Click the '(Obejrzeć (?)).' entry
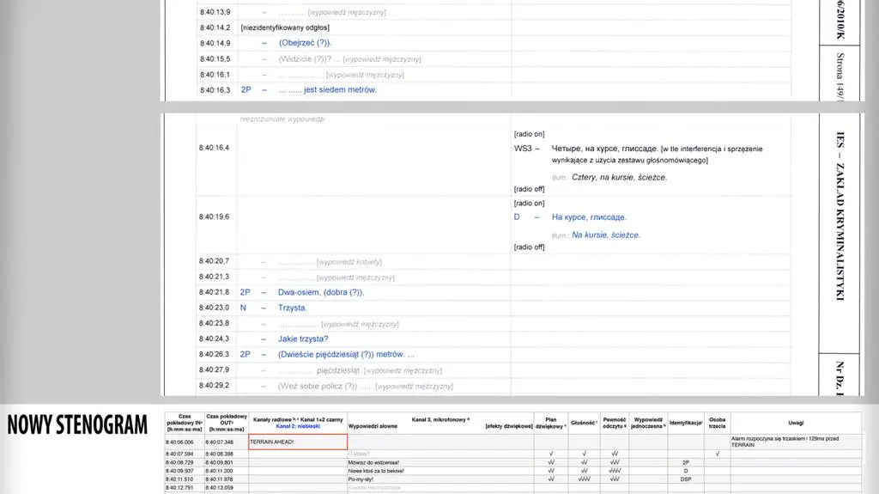The width and height of the screenshot is (879, 494). 305,43
